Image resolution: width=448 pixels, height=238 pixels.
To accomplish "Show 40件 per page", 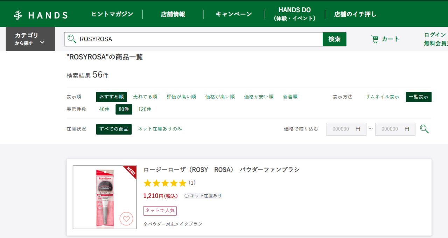I will [x=104, y=110].
